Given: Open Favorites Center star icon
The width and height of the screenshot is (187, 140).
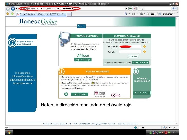Looking at the screenshot, I should tap(8, 14).
